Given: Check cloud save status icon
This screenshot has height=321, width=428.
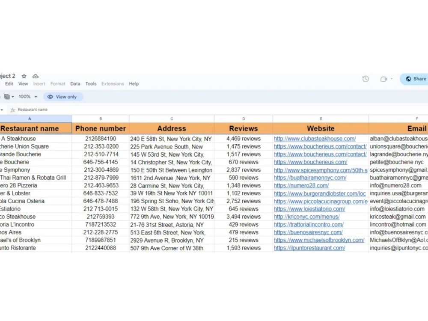Looking at the screenshot, I should coord(36,76).
